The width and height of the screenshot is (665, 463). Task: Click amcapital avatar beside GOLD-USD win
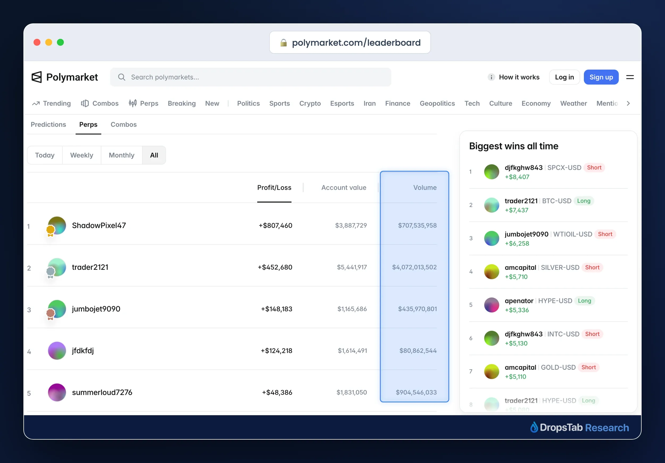pos(492,372)
